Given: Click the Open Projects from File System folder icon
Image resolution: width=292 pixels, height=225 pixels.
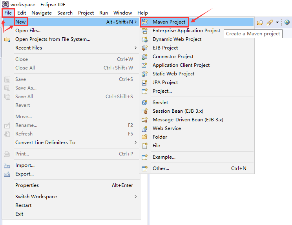Looking at the screenshot, I should [7, 39].
